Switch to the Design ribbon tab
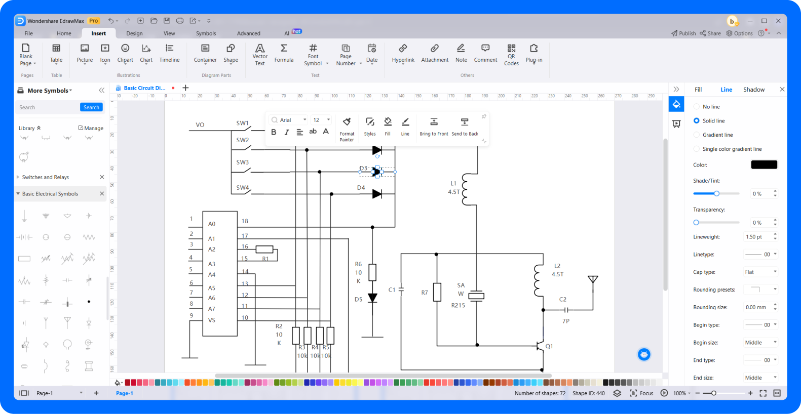 (134, 33)
